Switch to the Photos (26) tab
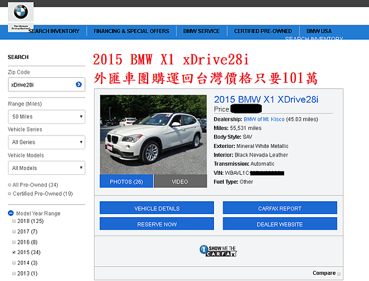Viewport: 369px width, 281px height. pyautogui.click(x=126, y=181)
